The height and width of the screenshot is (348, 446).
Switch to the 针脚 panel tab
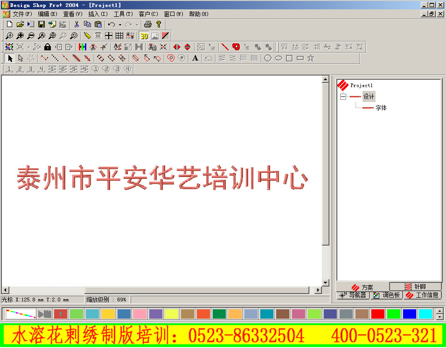tap(417, 287)
